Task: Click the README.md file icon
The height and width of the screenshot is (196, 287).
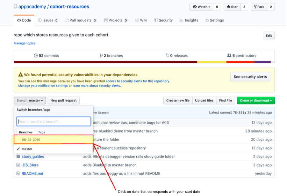Action: pos(18,173)
